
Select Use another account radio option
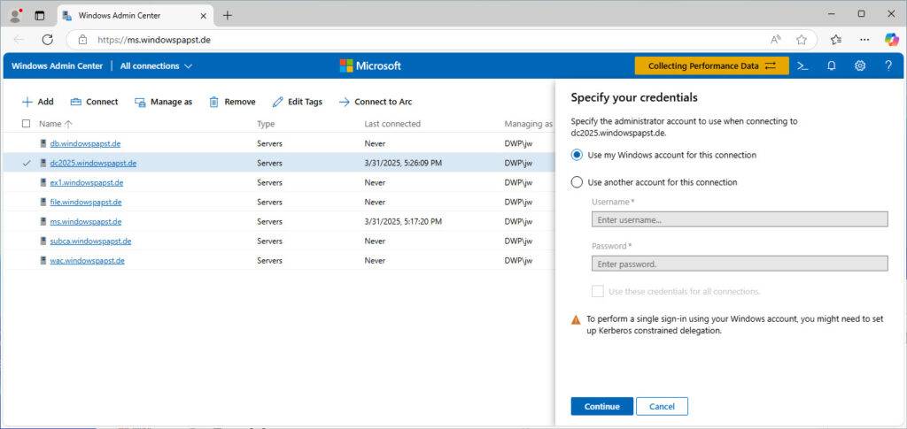point(576,182)
